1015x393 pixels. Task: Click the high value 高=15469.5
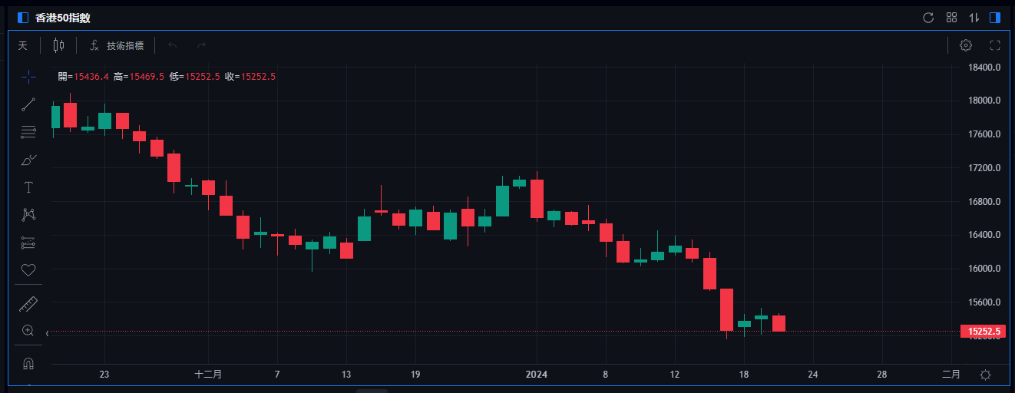(x=139, y=76)
